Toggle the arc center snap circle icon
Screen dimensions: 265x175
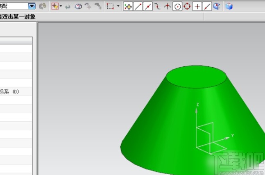pos(177,7)
